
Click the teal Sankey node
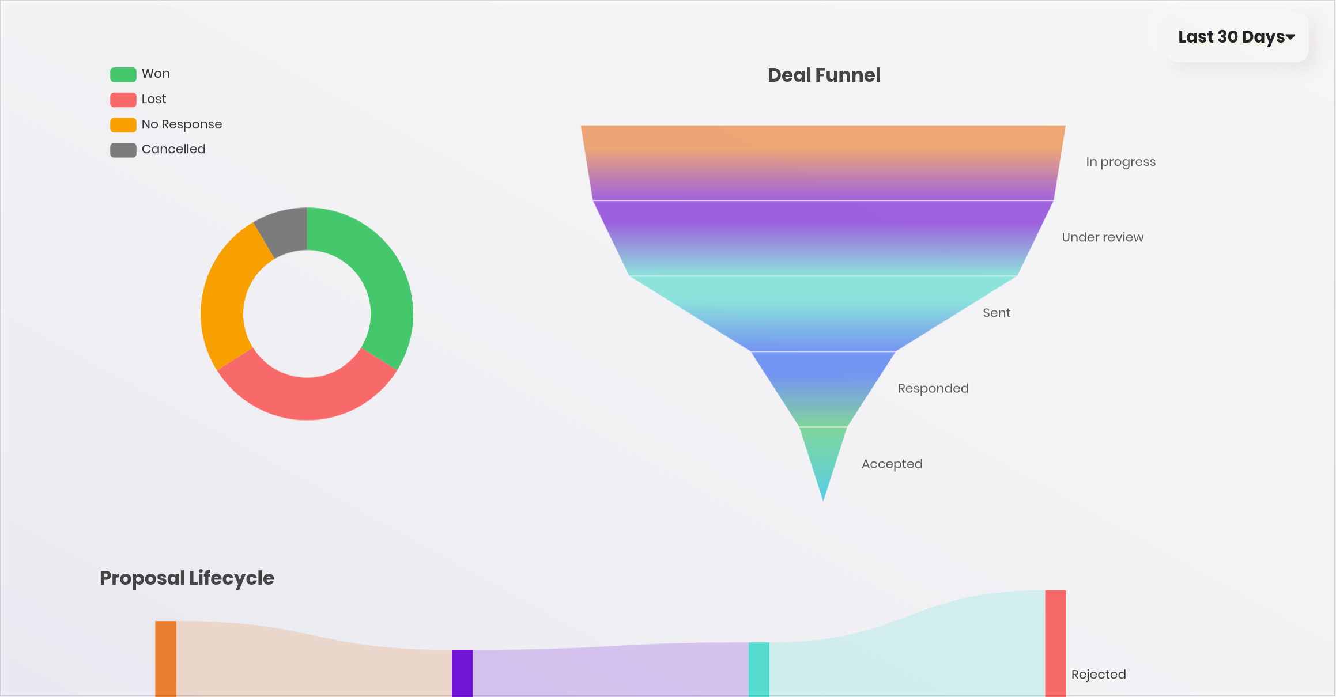coord(758,669)
